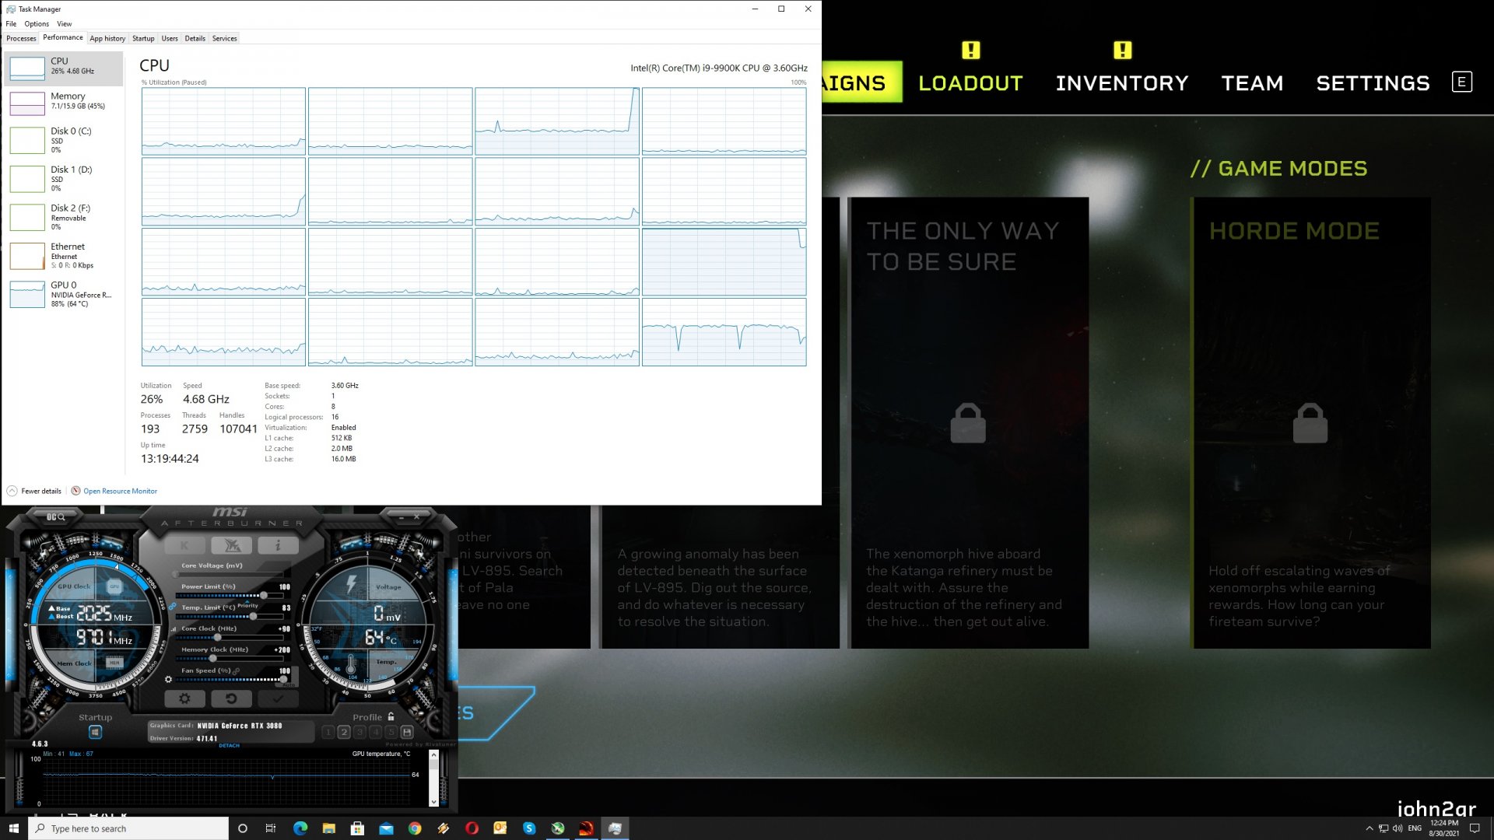Click the OC Scanner button

pos(56,516)
